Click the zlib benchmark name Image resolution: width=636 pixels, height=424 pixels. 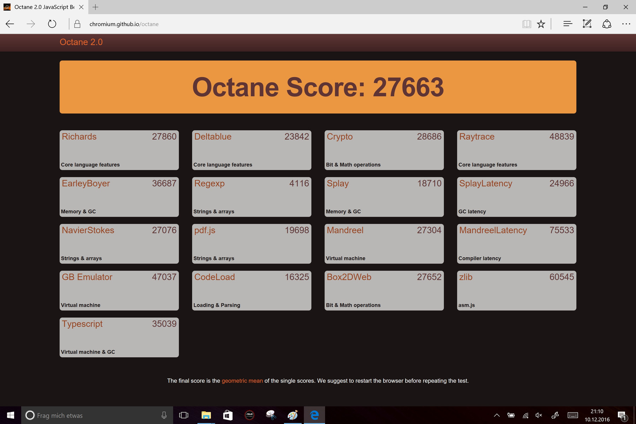tap(466, 277)
